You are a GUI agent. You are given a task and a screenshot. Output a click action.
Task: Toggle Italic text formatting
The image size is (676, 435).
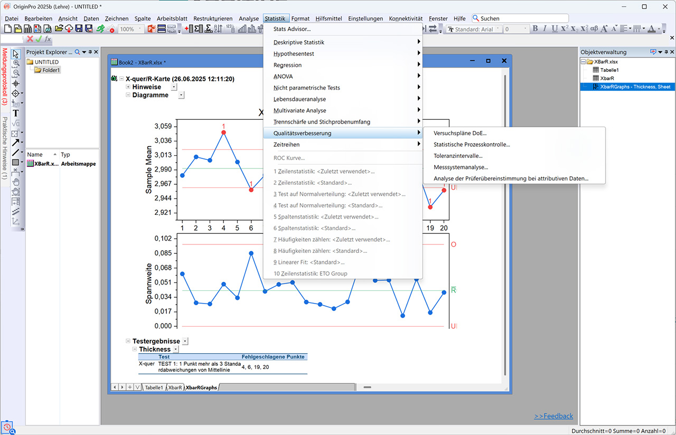[544, 29]
